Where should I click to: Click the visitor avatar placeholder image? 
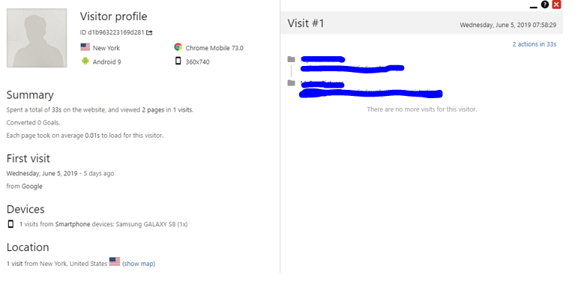pos(37,38)
